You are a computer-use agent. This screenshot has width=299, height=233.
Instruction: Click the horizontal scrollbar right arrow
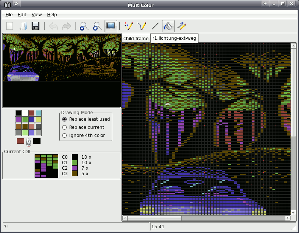pyautogui.click(x=288, y=218)
